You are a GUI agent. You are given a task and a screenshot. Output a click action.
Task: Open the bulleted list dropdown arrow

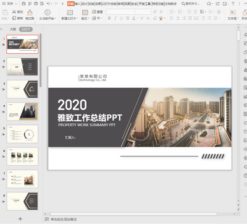click(175, 12)
